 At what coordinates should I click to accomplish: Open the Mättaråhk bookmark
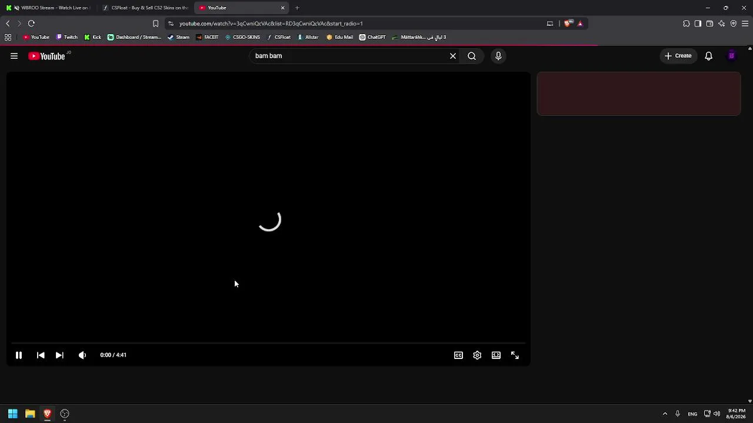point(419,37)
